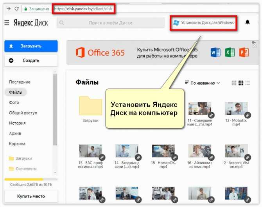Click the sidebar vertical scrollbar thumb
This screenshot has height=207, width=262.
tap(55, 110)
